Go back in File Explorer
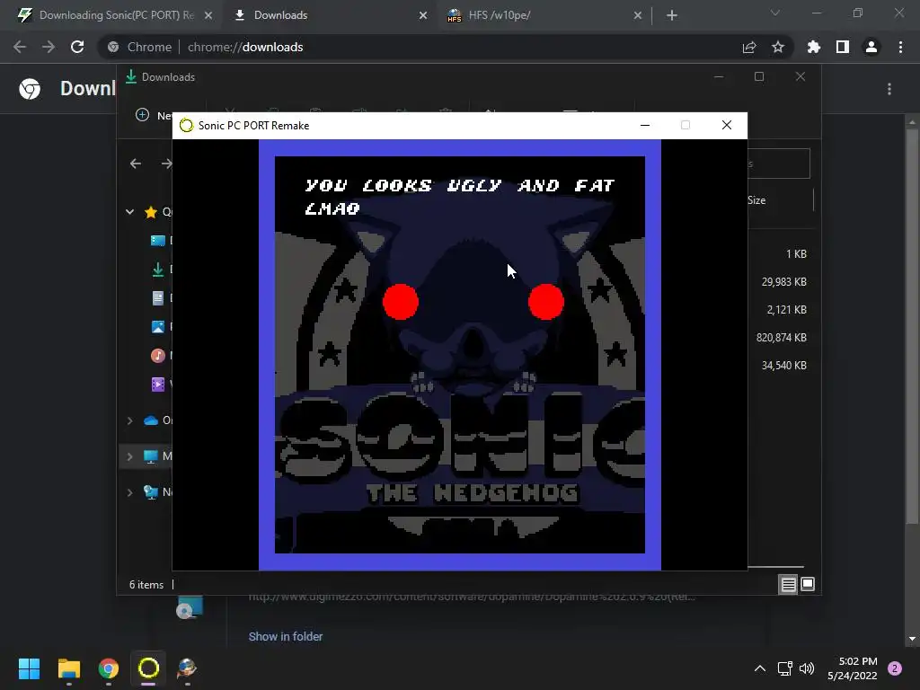The image size is (920, 690). click(136, 164)
